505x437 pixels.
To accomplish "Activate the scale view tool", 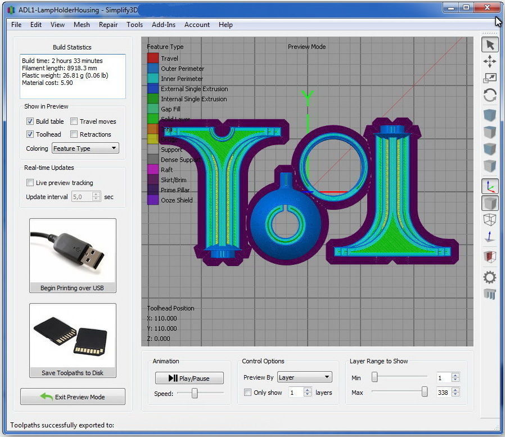I will tap(490, 78).
